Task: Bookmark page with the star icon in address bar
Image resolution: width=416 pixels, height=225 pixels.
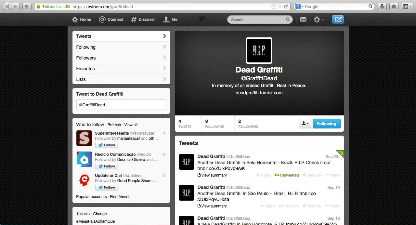Action: [x=274, y=7]
